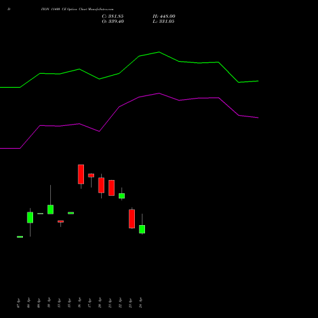Image resolution: width=318 pixels, height=318 pixels.
Task: Click the 17 Apr date axis label
Action: point(90,303)
